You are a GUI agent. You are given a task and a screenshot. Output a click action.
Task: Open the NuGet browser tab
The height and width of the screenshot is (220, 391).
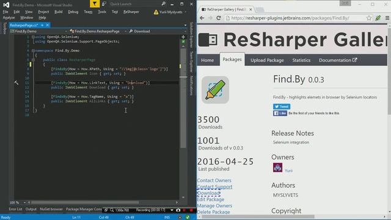tap(51, 209)
